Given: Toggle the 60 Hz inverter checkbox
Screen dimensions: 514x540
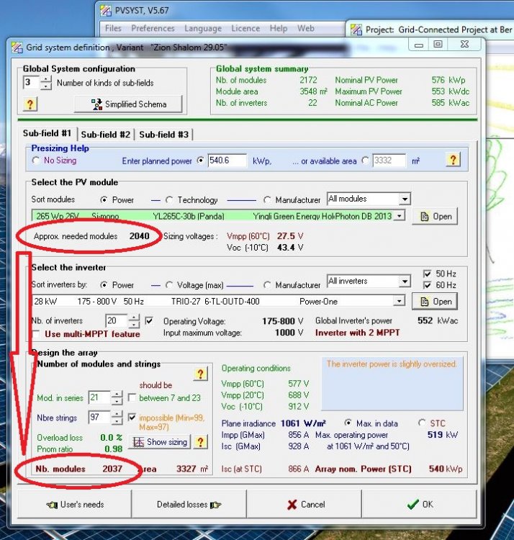Looking at the screenshot, I should 428,286.
